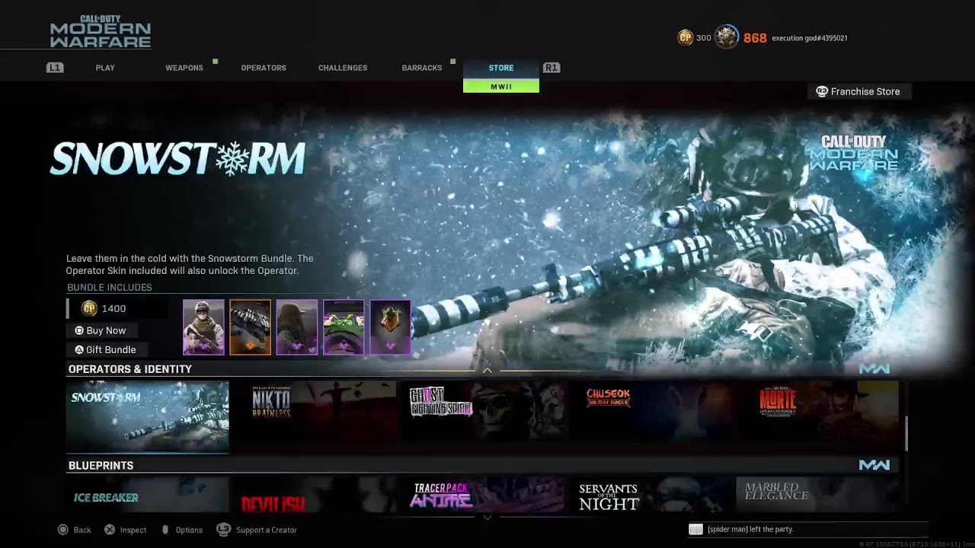Viewport: 975px width, 548px height.
Task: Open the PLAY tab
Action: (x=105, y=68)
